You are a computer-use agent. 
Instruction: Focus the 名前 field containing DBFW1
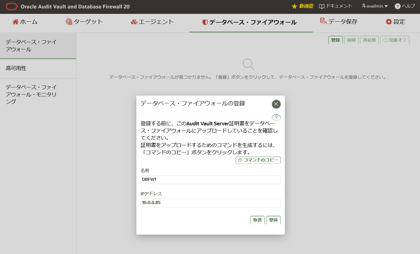pos(211,180)
